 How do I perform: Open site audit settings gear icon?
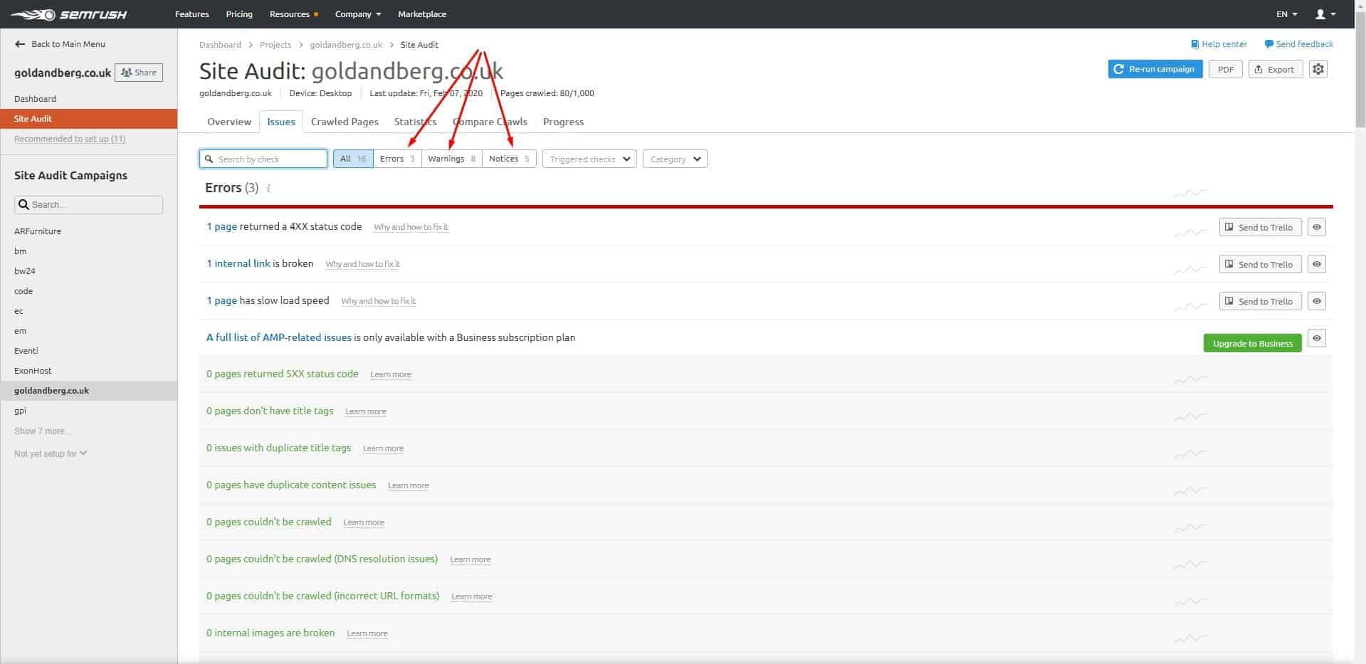point(1318,69)
